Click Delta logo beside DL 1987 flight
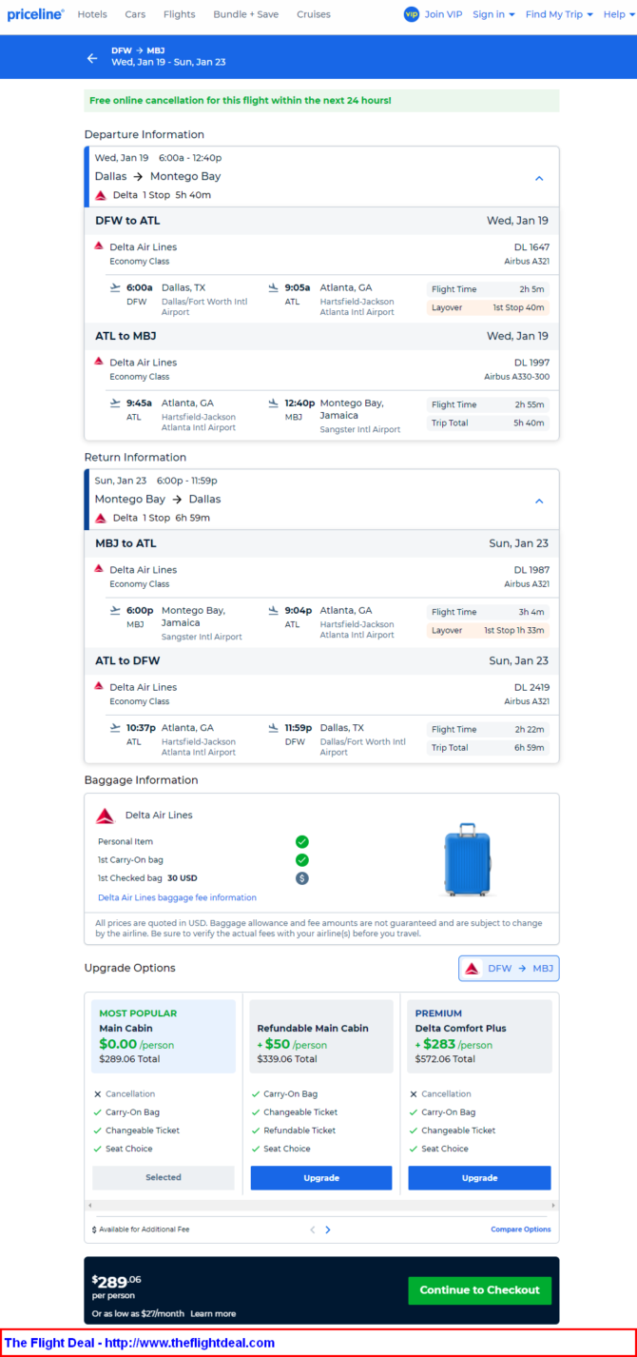 [99, 569]
